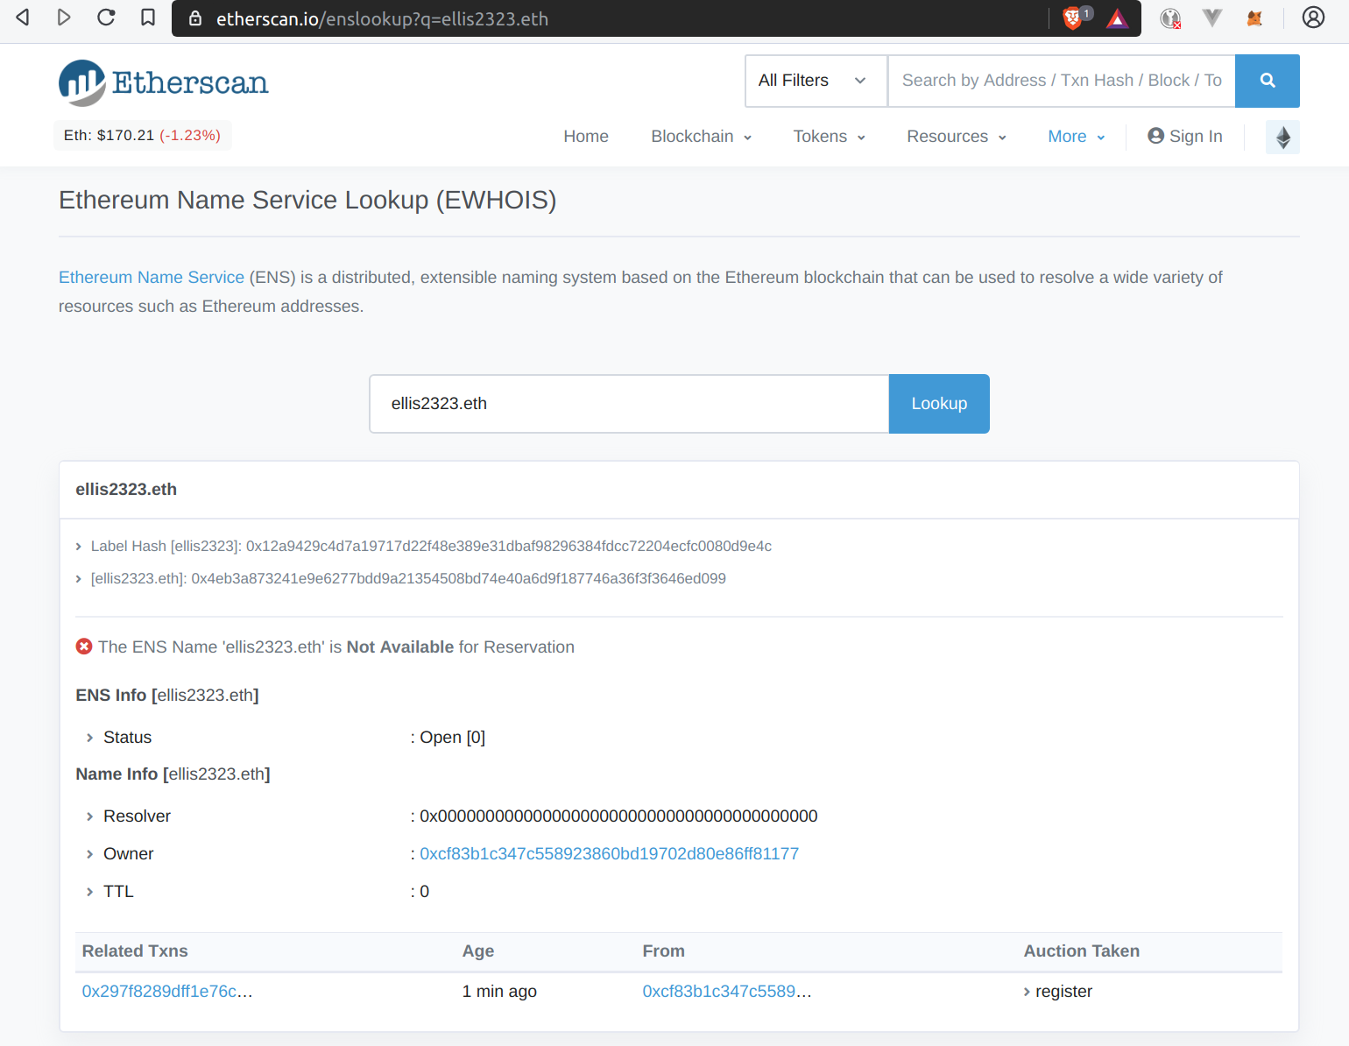
Task: Focus the top search address field
Action: (1062, 81)
